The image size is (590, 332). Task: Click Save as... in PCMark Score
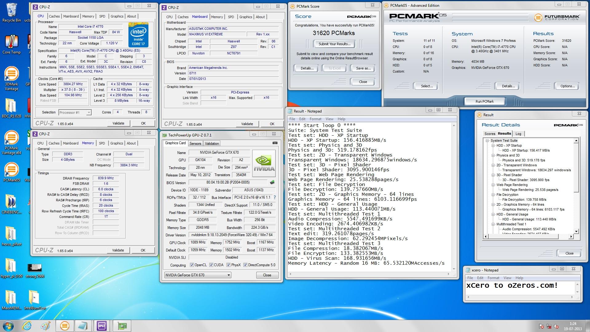[363, 68]
